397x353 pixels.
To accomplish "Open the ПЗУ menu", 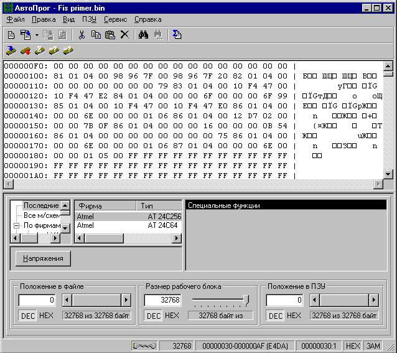I will coord(89,19).
